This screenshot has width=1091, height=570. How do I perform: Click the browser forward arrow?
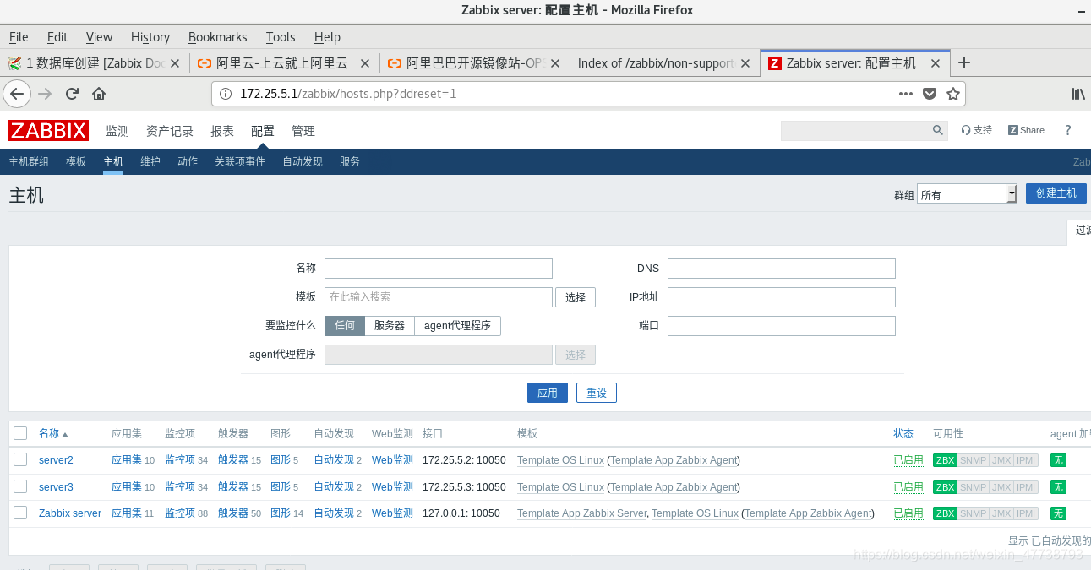click(45, 94)
